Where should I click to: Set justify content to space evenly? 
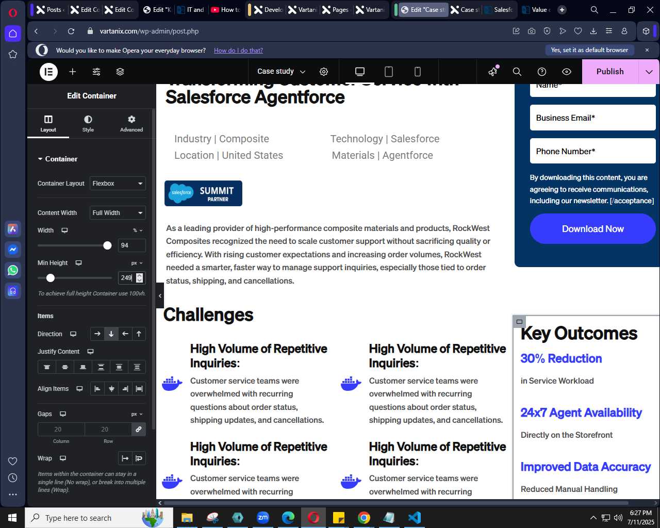tap(137, 367)
